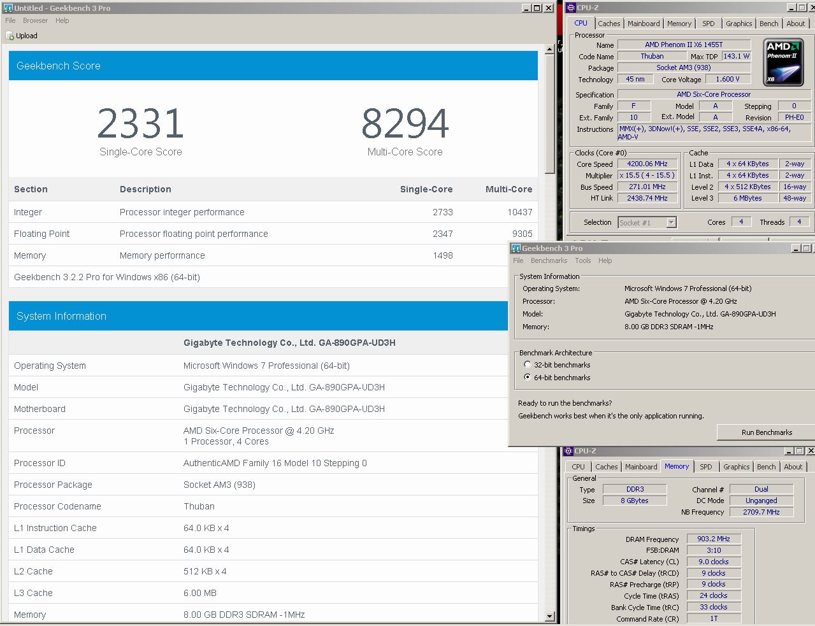Click the DRAM Frequency value 903.2 MHz

click(x=713, y=539)
